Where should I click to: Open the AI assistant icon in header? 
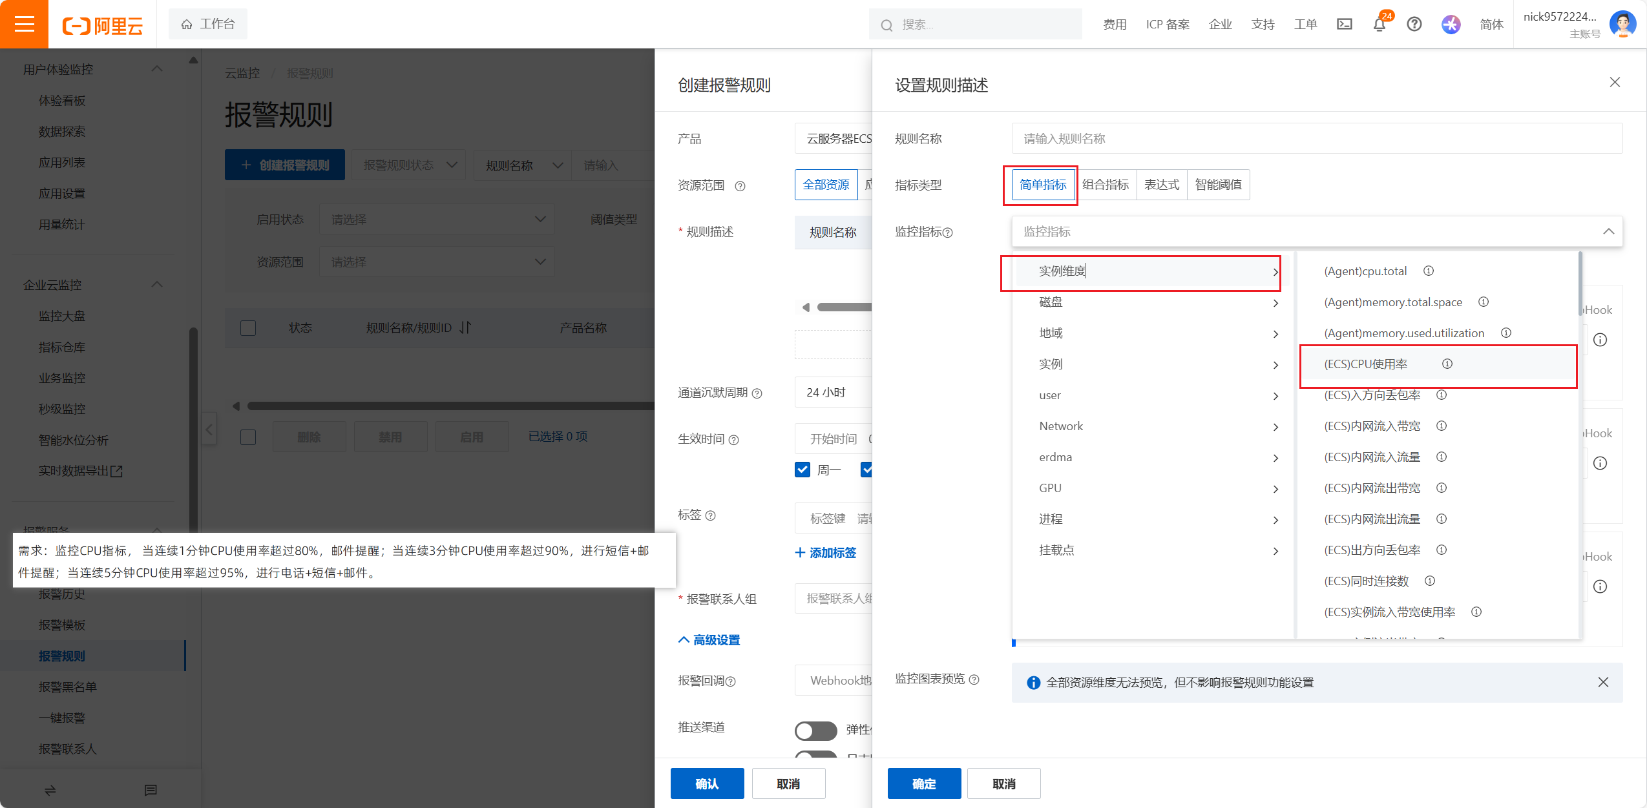pyautogui.click(x=1451, y=25)
